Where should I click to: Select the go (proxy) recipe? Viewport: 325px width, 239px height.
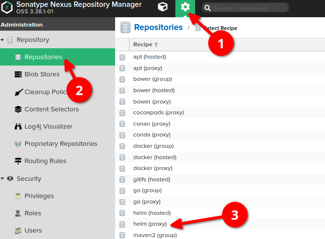(x=147, y=202)
